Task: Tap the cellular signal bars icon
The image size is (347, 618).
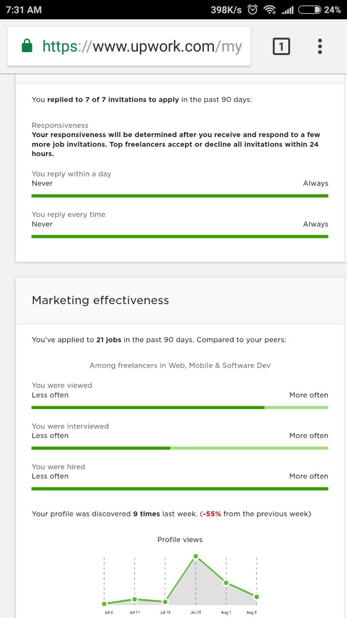Action: point(287,10)
